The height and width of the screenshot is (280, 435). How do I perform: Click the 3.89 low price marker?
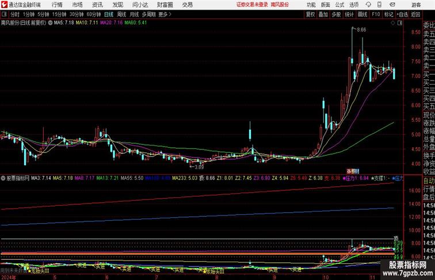(x=199, y=167)
